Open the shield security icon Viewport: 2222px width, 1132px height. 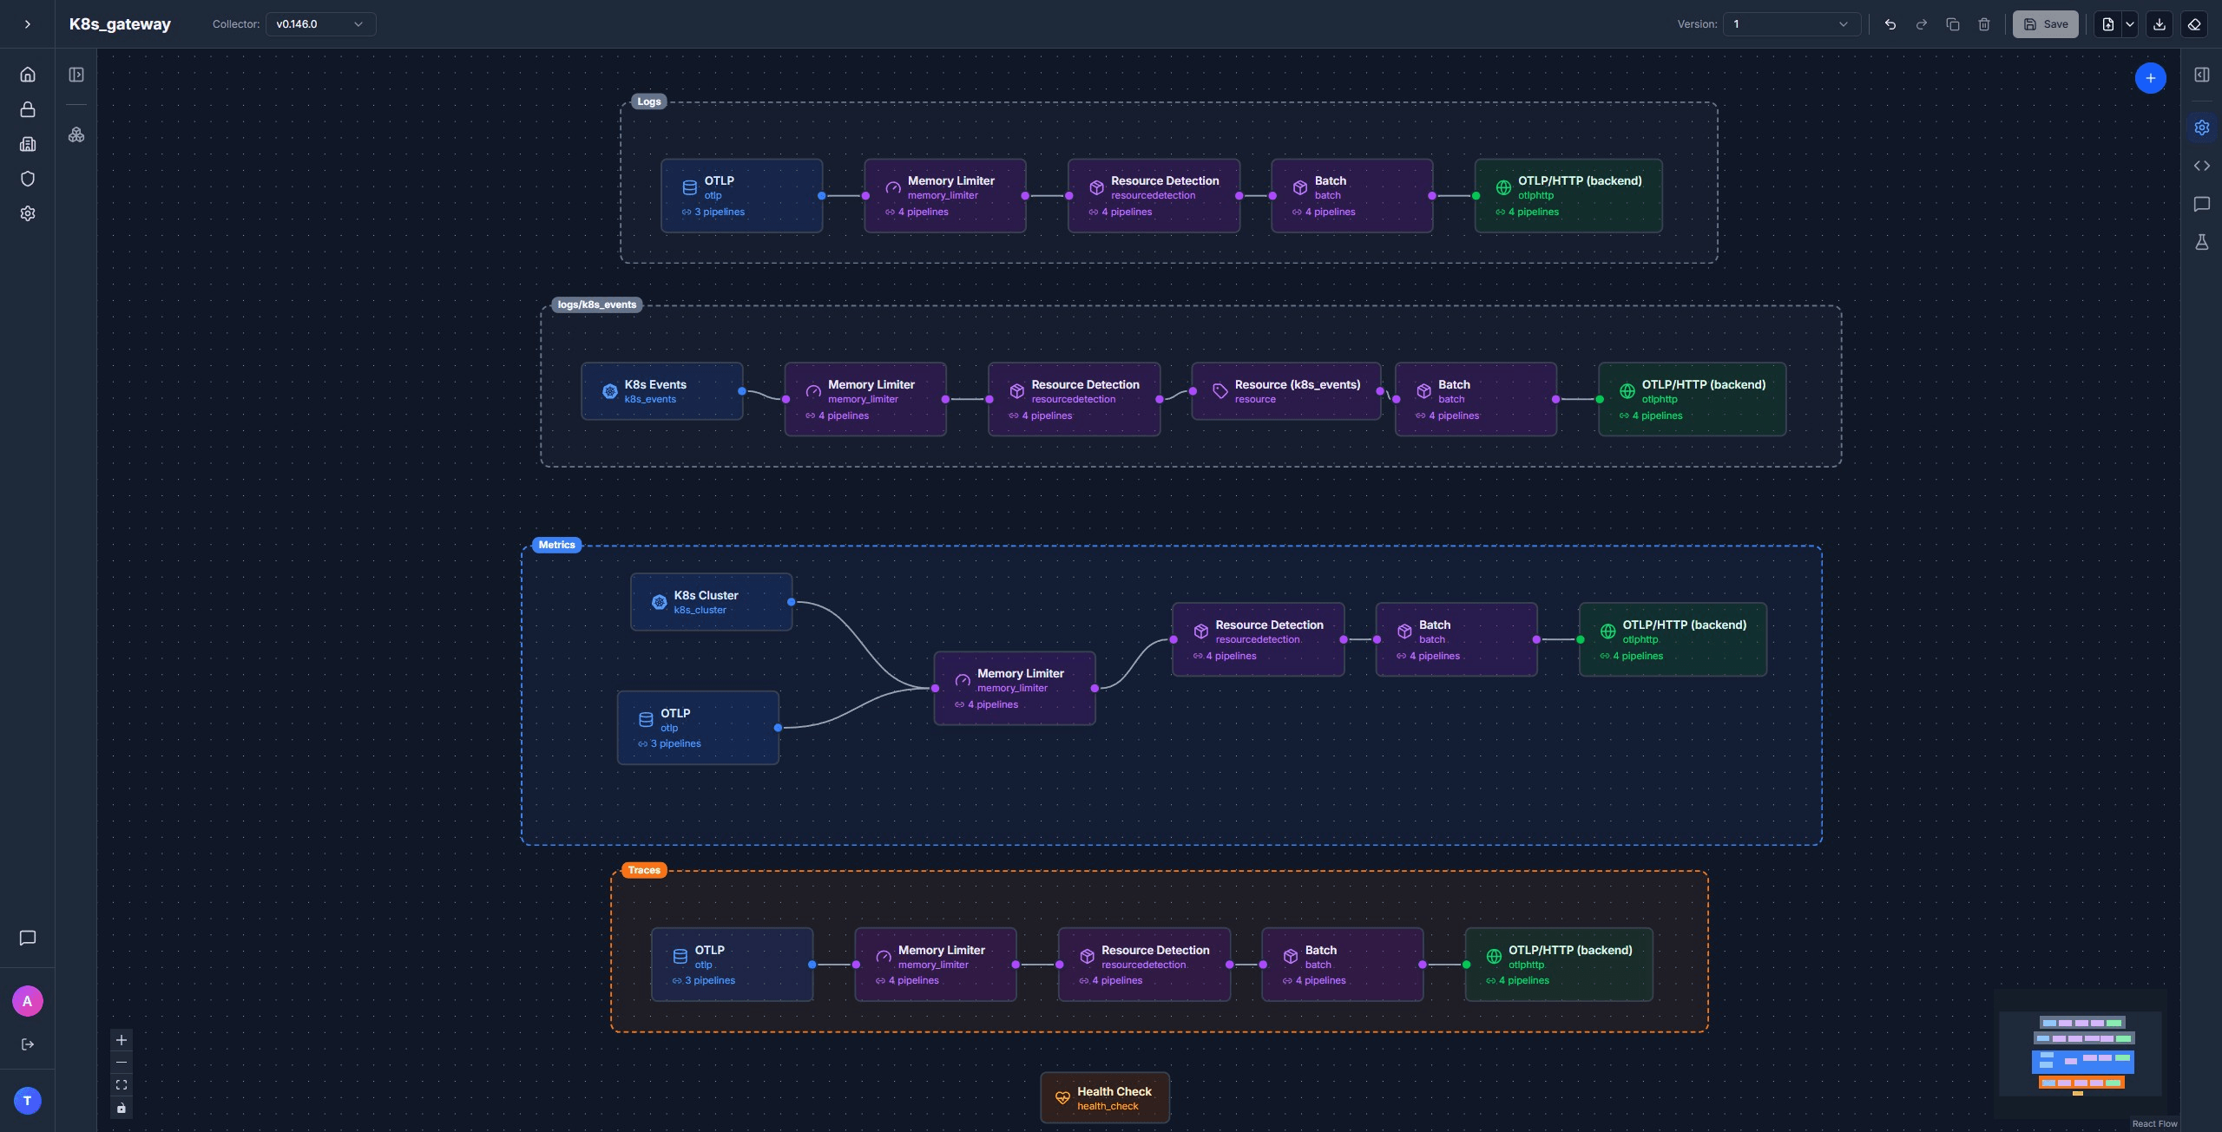[28, 179]
